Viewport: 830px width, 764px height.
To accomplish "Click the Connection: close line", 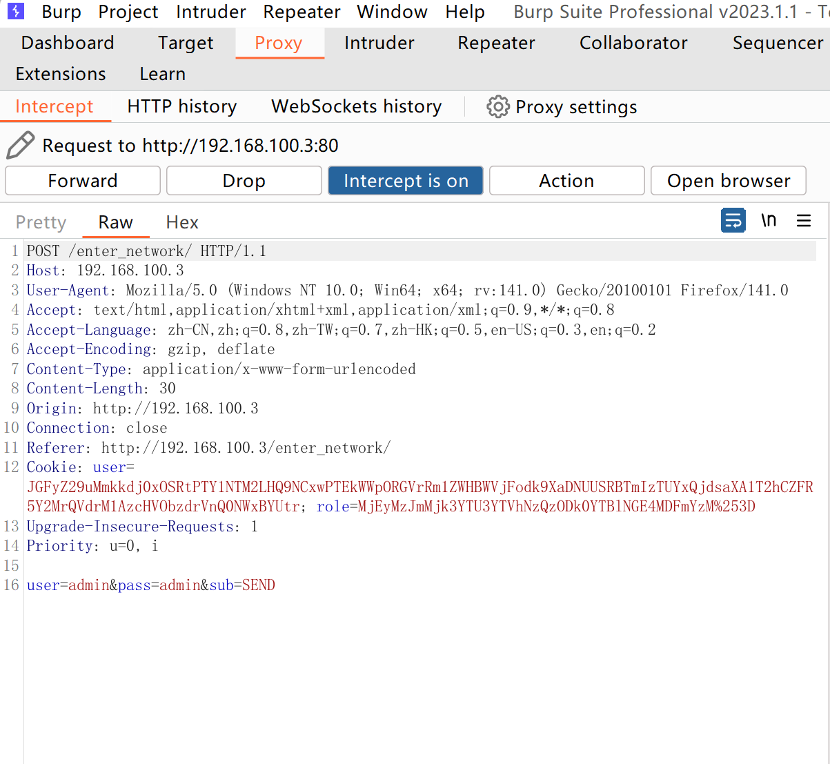I will 97,428.
